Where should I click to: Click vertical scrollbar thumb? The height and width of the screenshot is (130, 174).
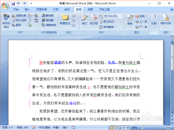172,58
